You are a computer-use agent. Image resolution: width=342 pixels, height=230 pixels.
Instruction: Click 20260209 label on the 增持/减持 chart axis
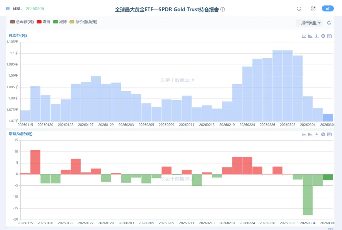[x=167, y=223]
